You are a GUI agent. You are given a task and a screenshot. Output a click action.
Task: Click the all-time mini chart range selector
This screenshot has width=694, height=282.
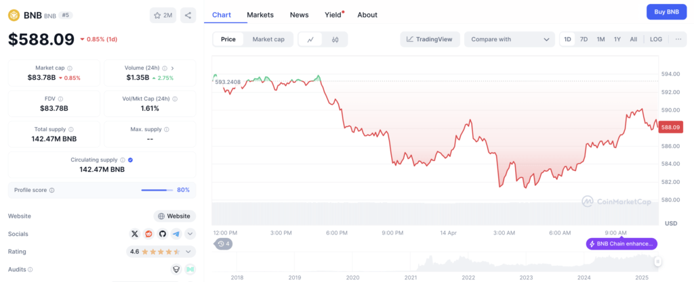tap(435, 262)
